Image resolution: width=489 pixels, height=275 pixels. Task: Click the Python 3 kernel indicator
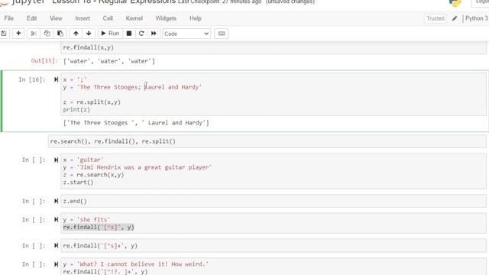(x=477, y=18)
